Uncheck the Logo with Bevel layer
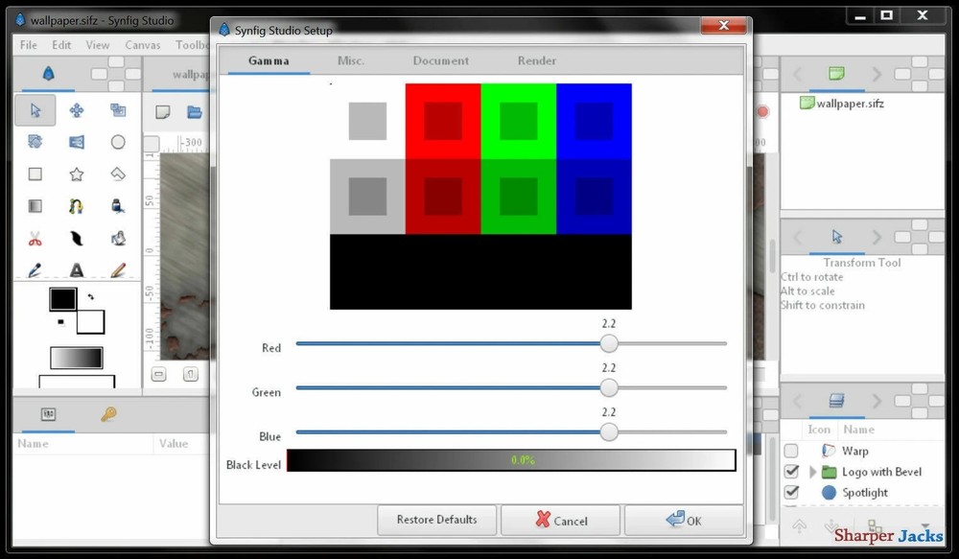Viewport: 959px width, 559px height. pos(791,472)
